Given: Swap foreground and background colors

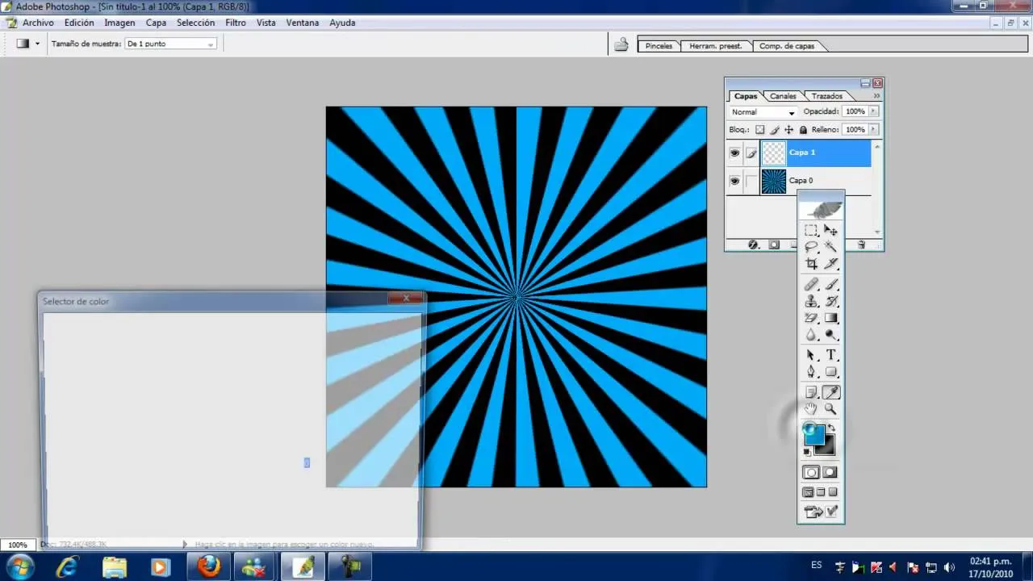Looking at the screenshot, I should (x=830, y=428).
